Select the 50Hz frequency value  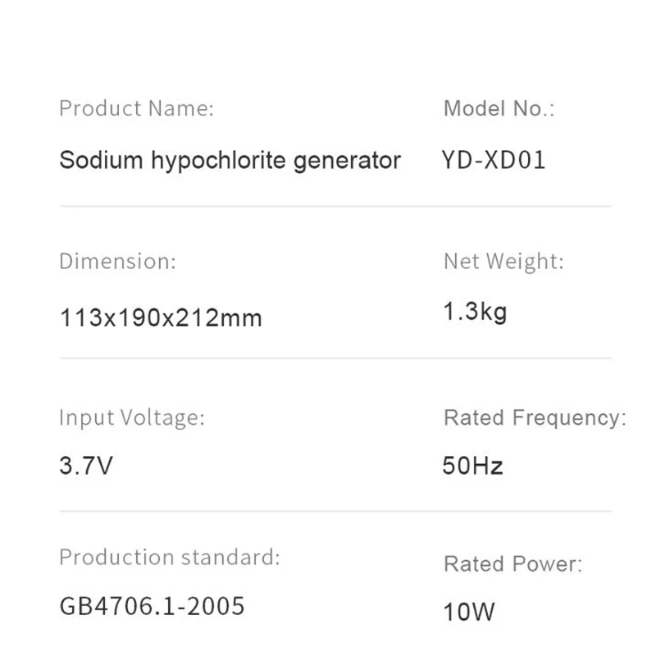point(472,467)
